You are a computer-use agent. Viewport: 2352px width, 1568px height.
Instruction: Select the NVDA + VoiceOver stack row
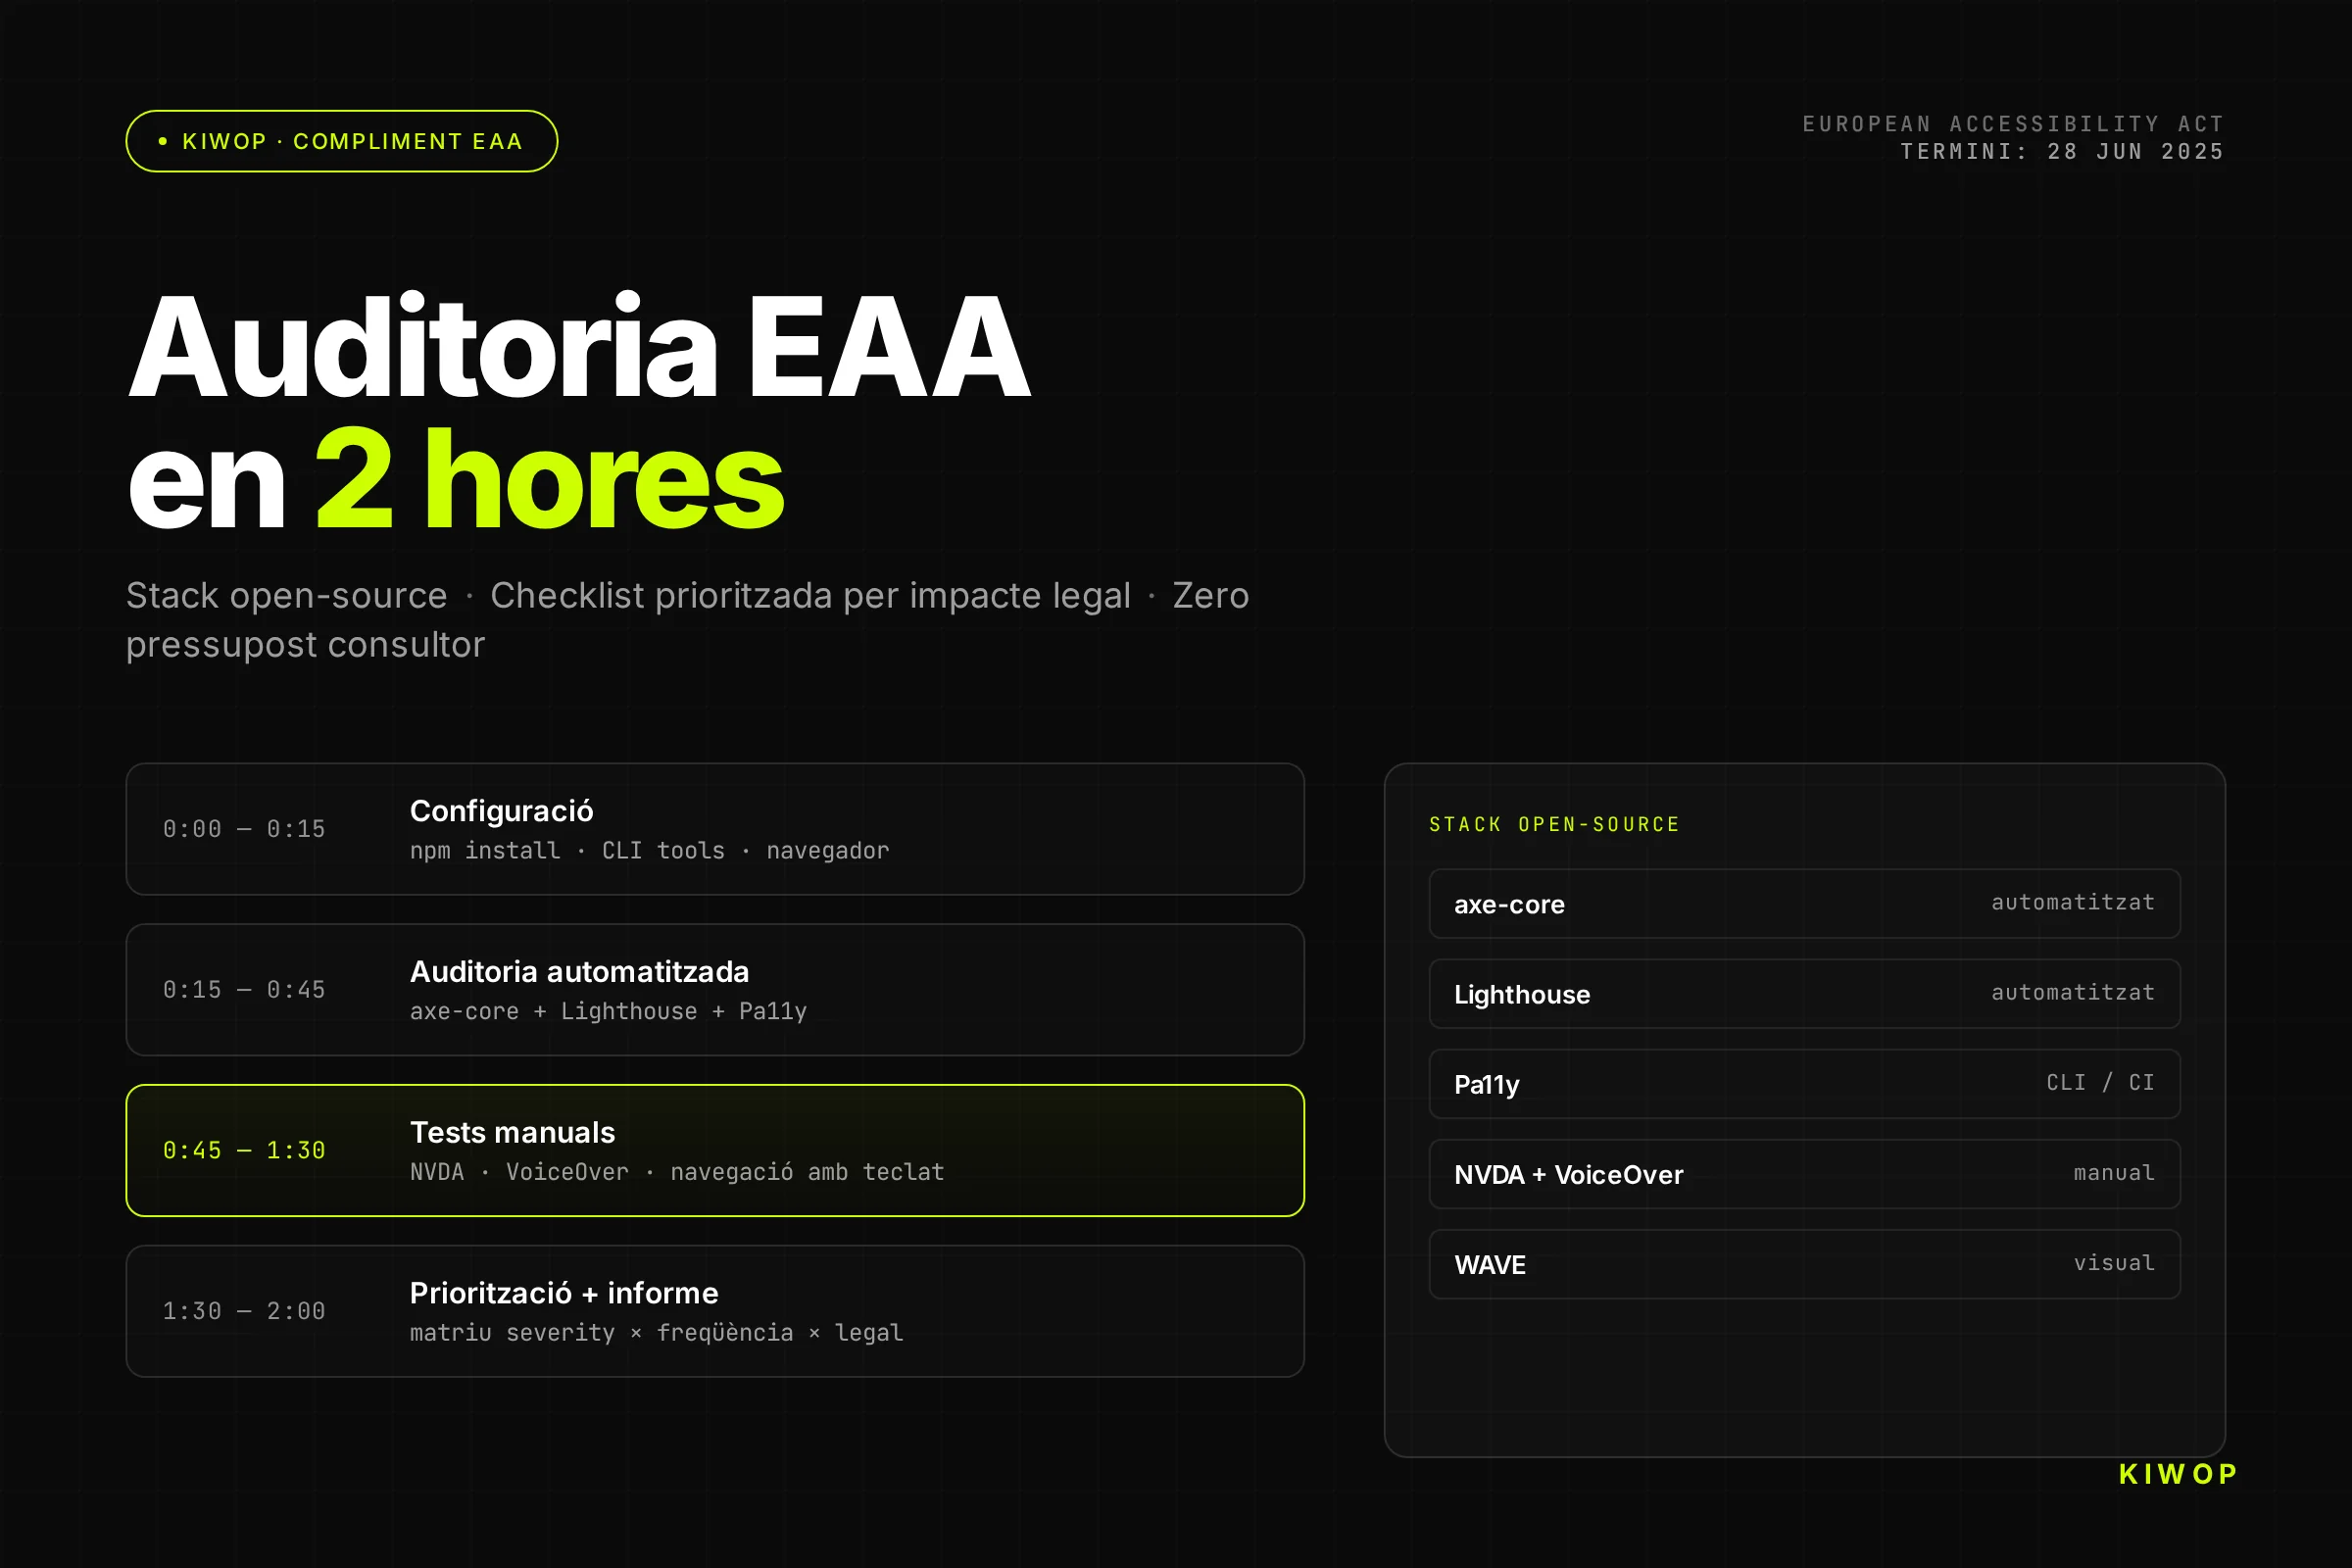(x=1804, y=1174)
